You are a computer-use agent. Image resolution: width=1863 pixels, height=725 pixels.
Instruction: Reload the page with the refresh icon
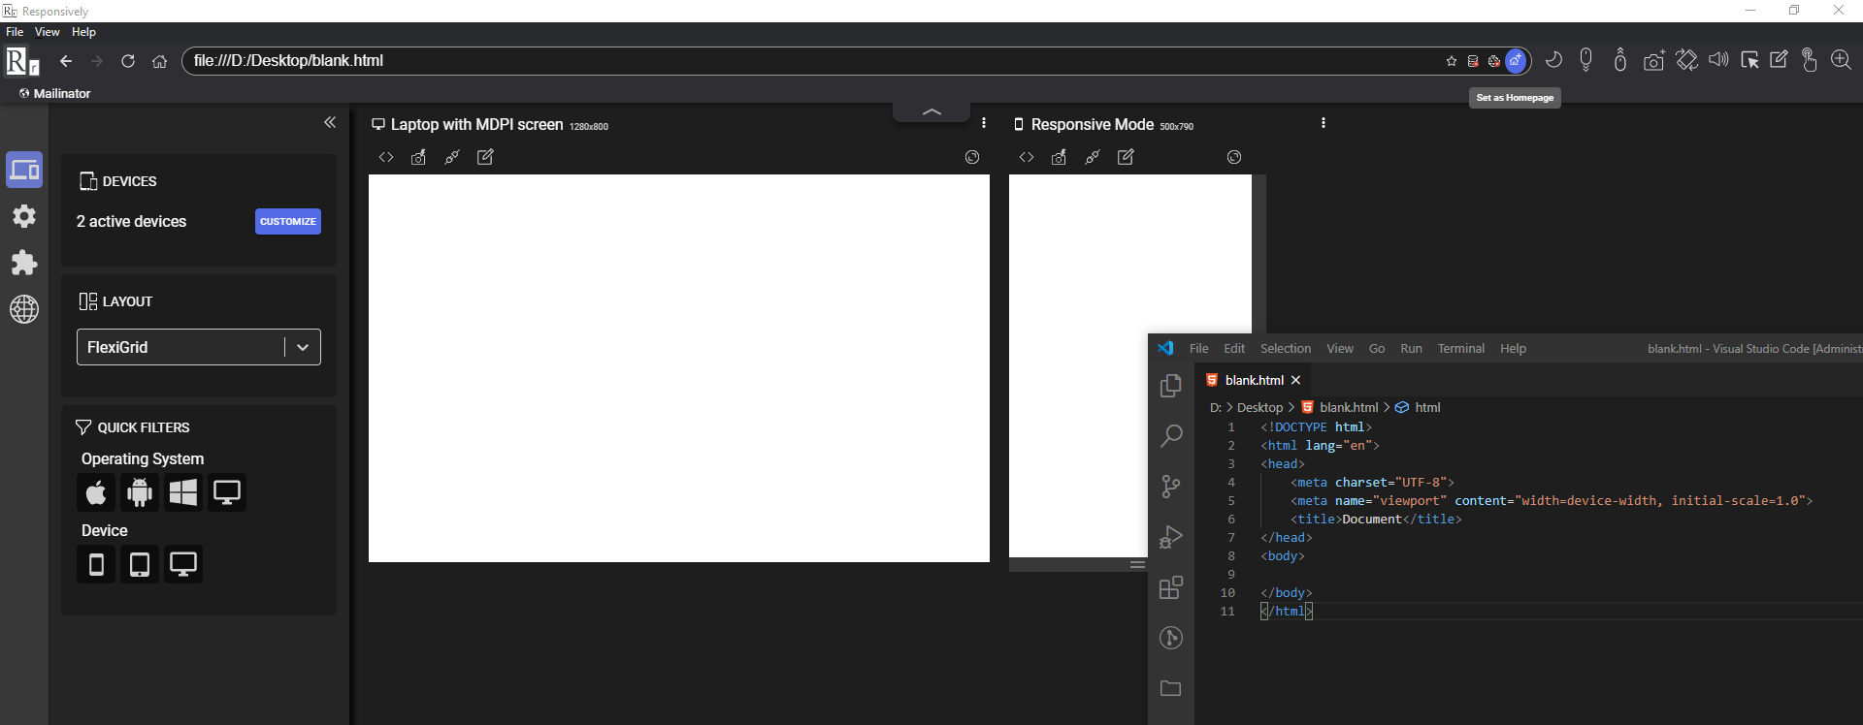coord(128,61)
